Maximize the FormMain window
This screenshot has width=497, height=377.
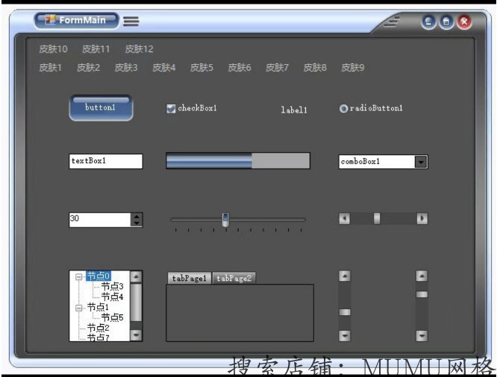click(446, 22)
